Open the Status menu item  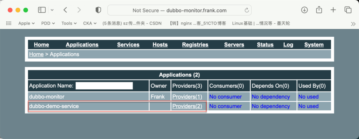265,45
